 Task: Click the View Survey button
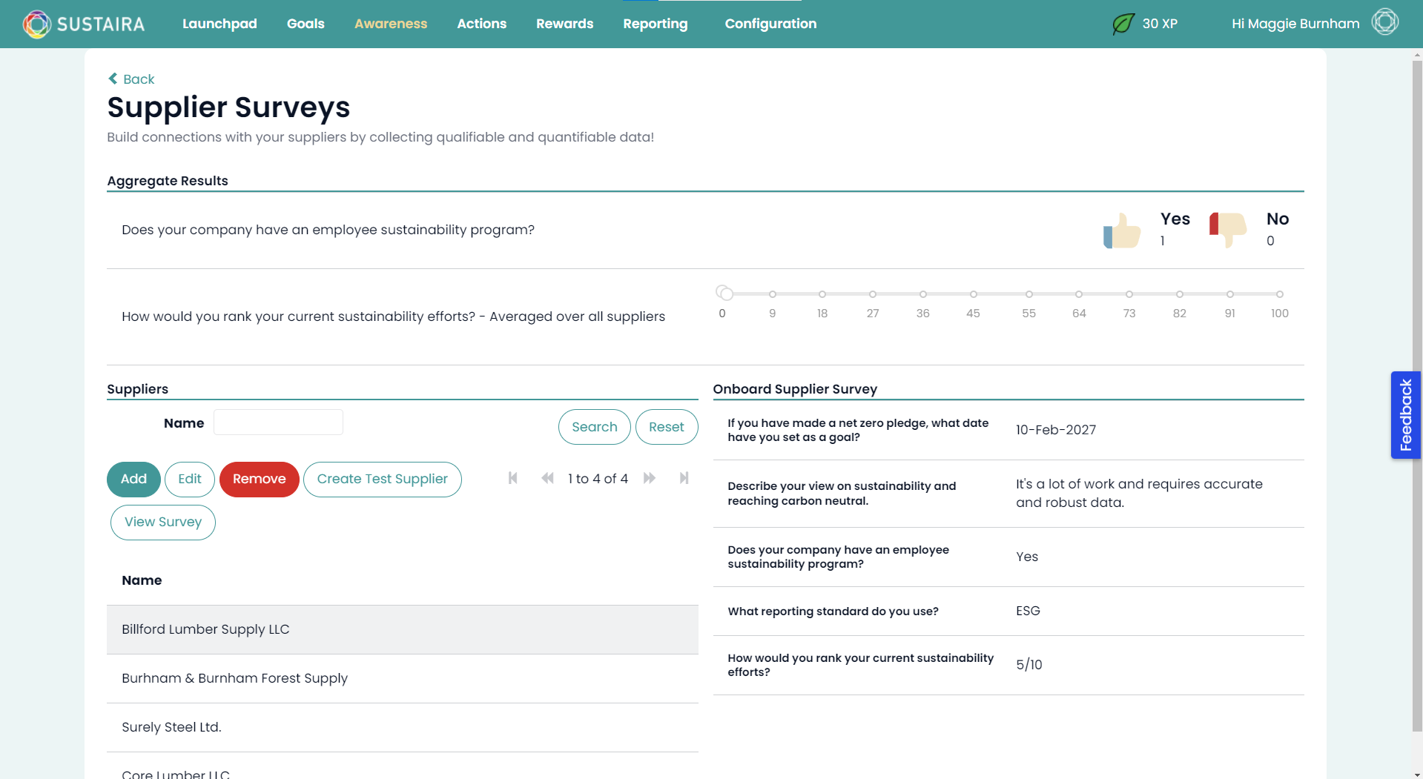[x=163, y=523]
